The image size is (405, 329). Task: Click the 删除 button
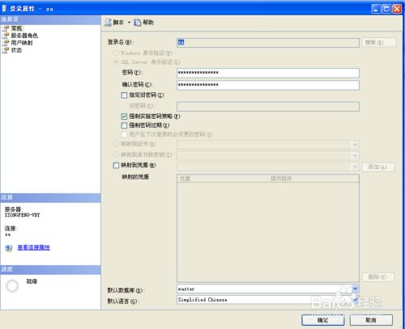pyautogui.click(x=378, y=277)
